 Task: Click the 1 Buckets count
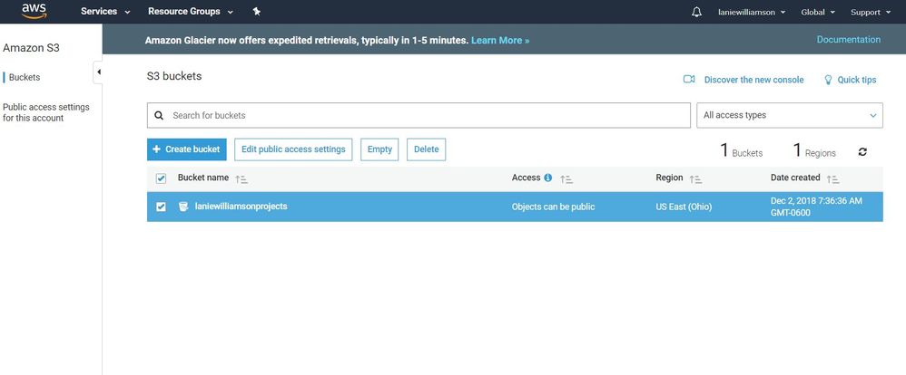[742, 151]
